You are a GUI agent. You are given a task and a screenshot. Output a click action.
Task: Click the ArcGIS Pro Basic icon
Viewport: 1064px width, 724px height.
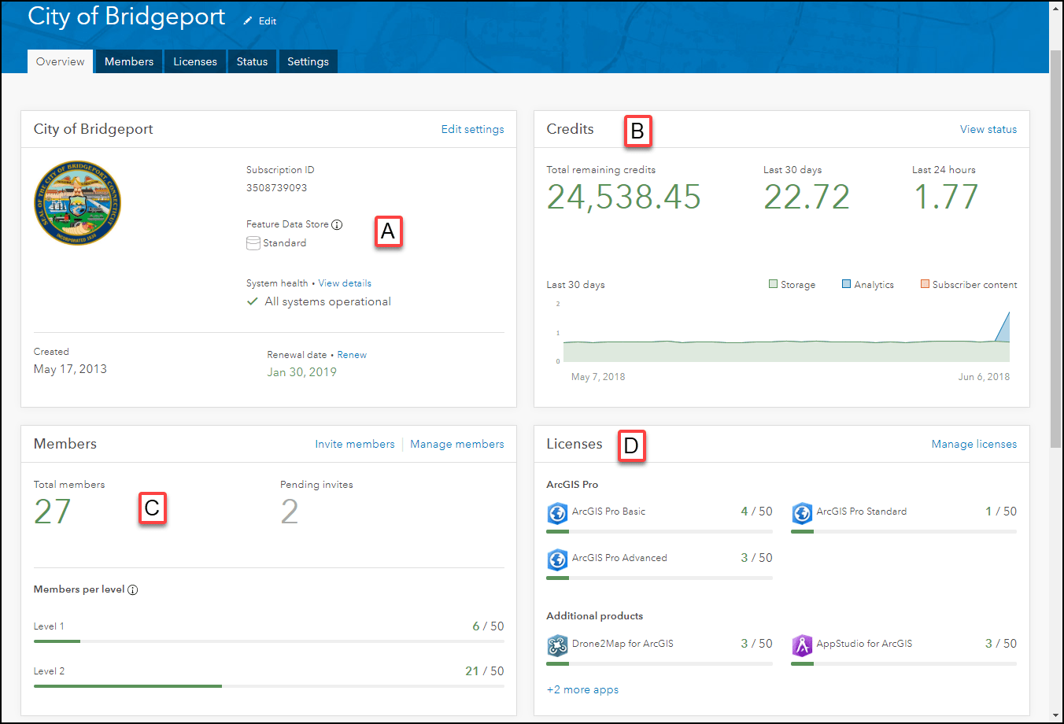557,513
